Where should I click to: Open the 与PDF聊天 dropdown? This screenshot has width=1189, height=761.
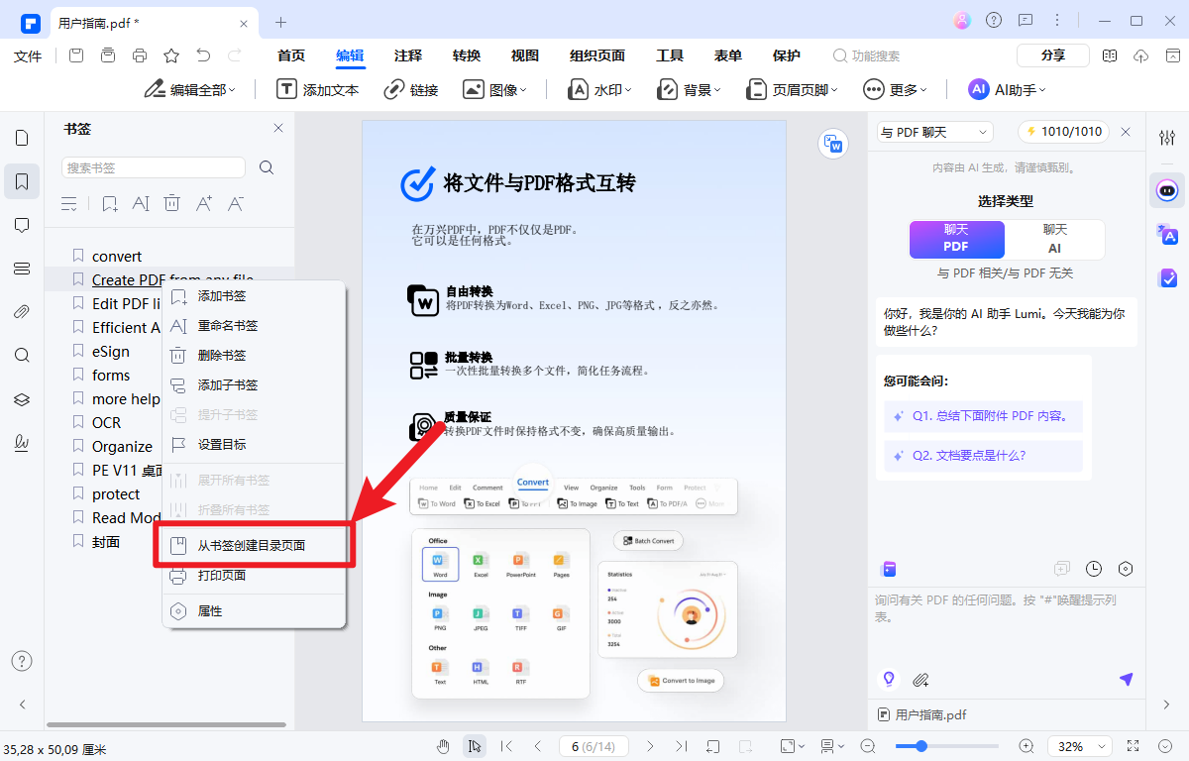click(x=932, y=131)
